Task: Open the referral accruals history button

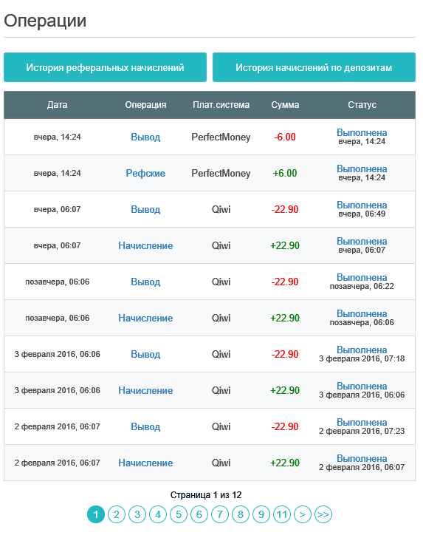Action: point(105,67)
